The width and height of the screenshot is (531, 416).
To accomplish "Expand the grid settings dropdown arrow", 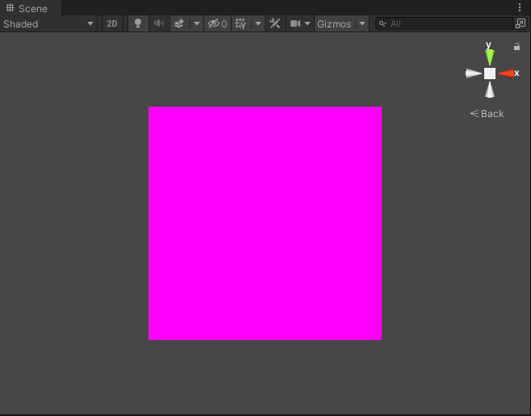I will click(x=258, y=23).
